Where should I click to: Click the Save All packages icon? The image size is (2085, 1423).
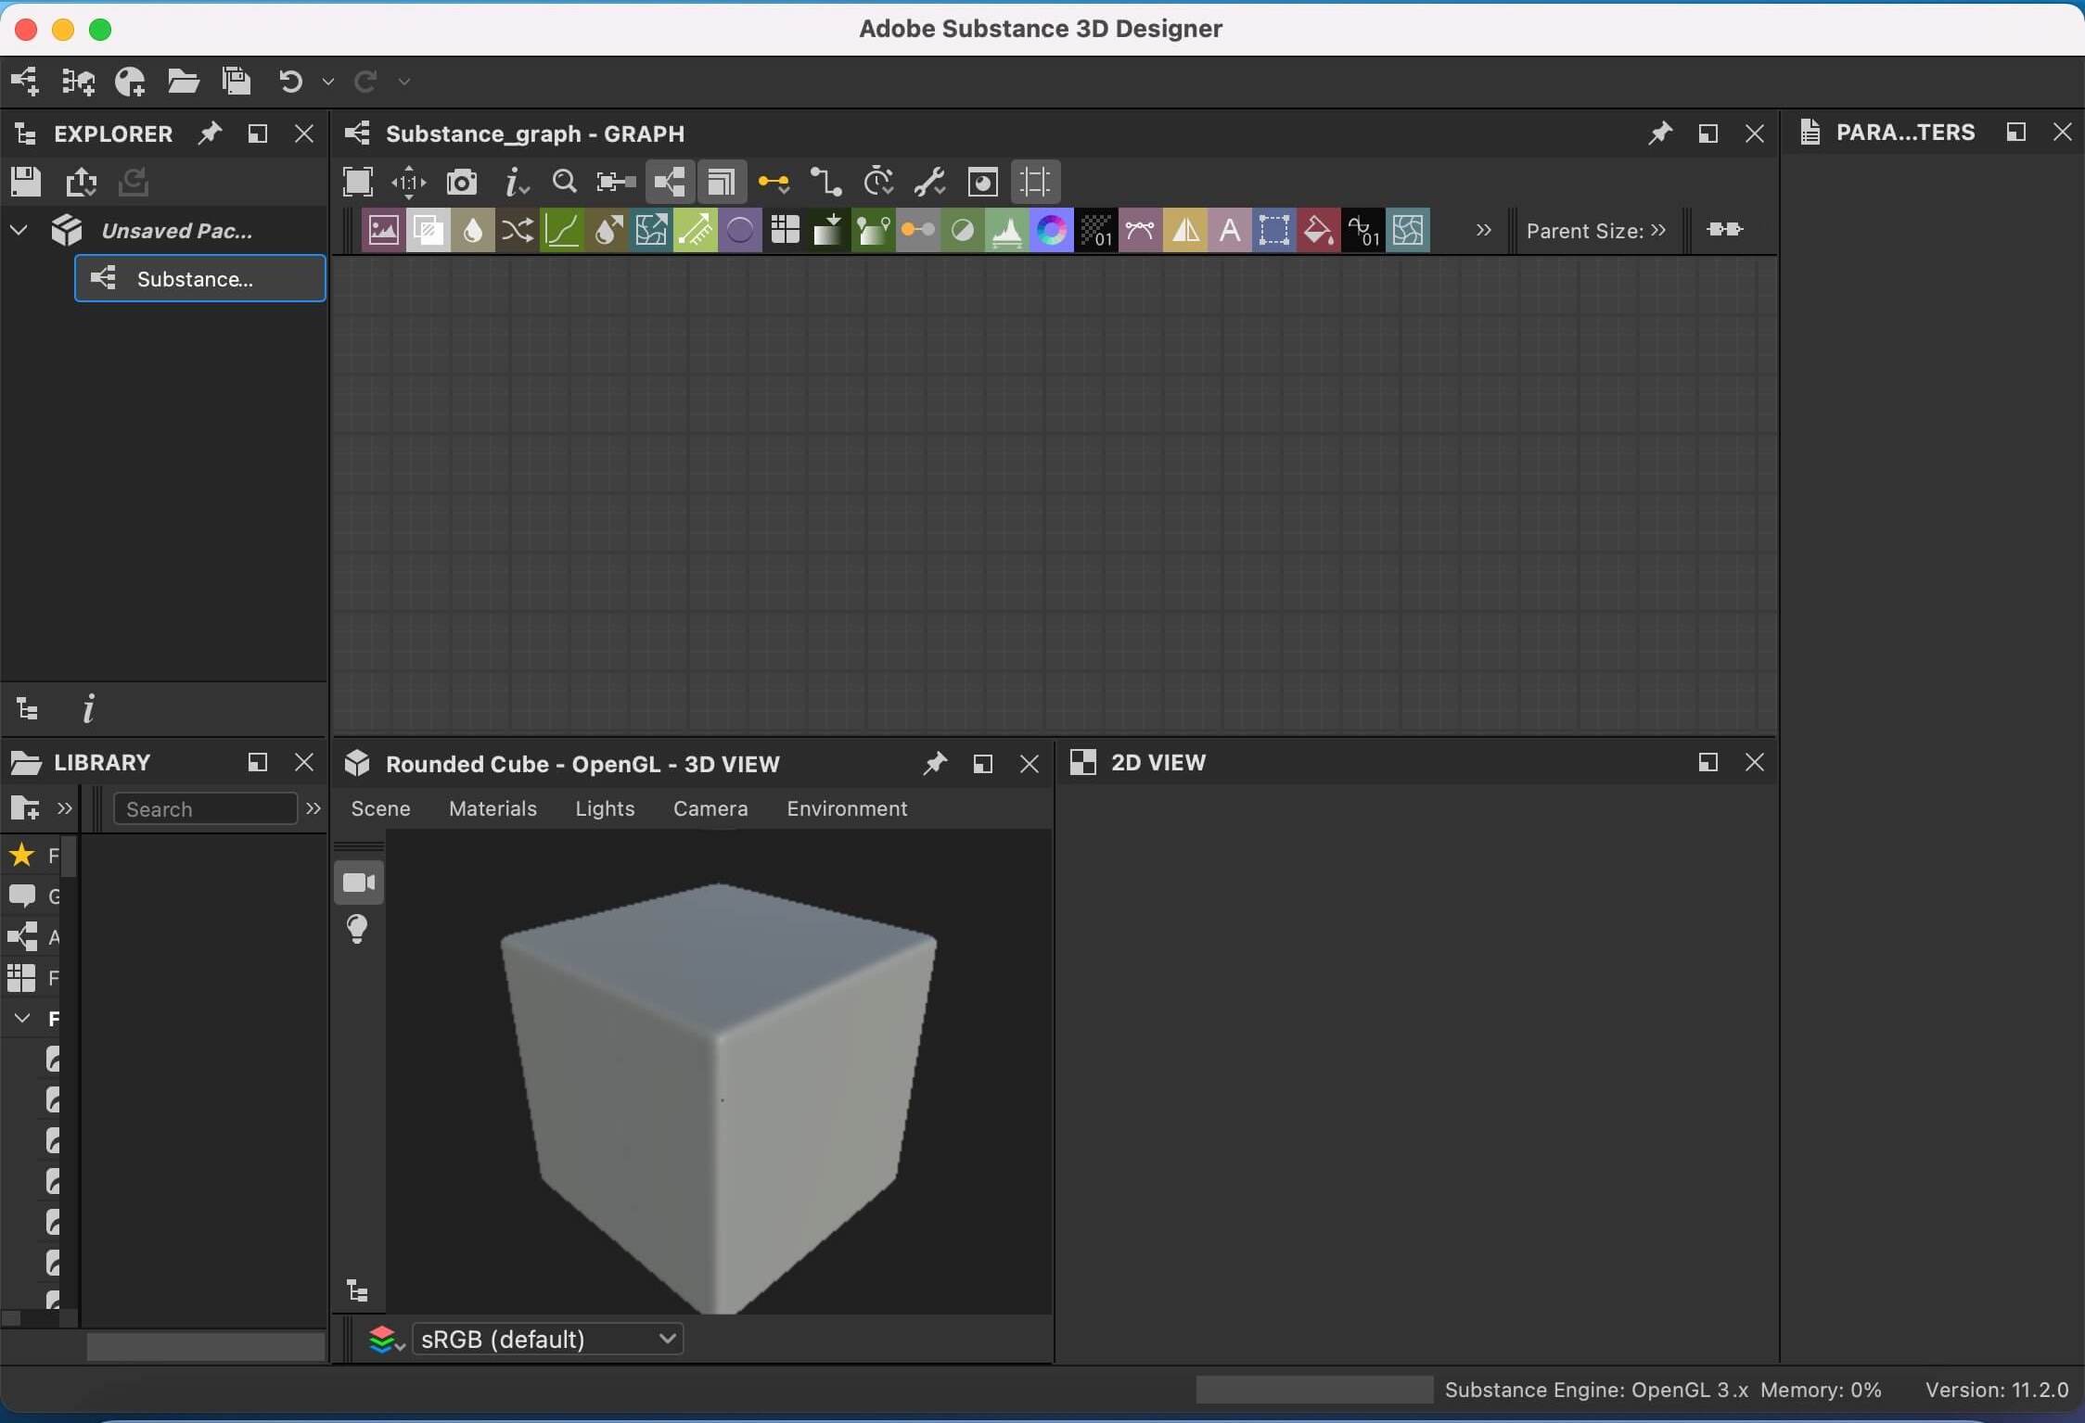click(237, 82)
